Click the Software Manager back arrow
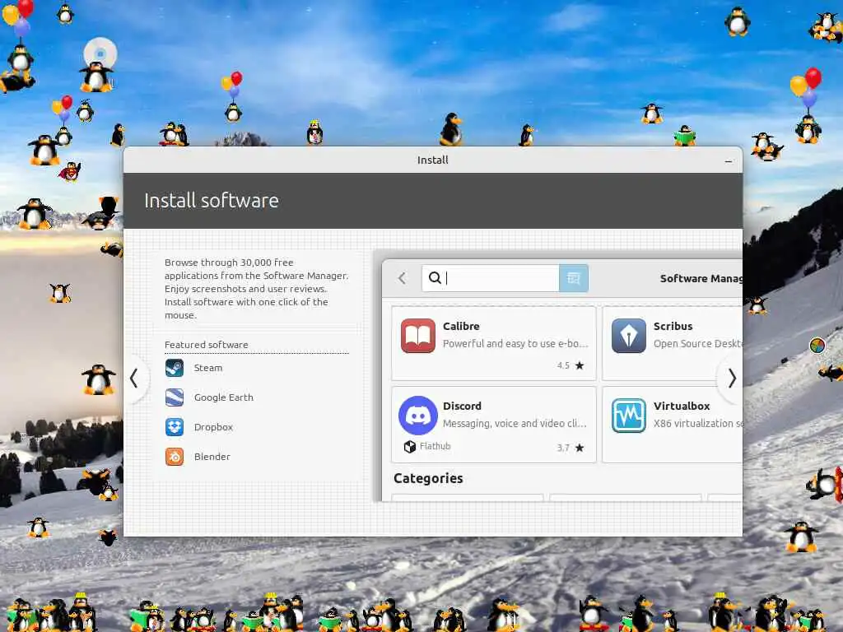 coord(402,278)
